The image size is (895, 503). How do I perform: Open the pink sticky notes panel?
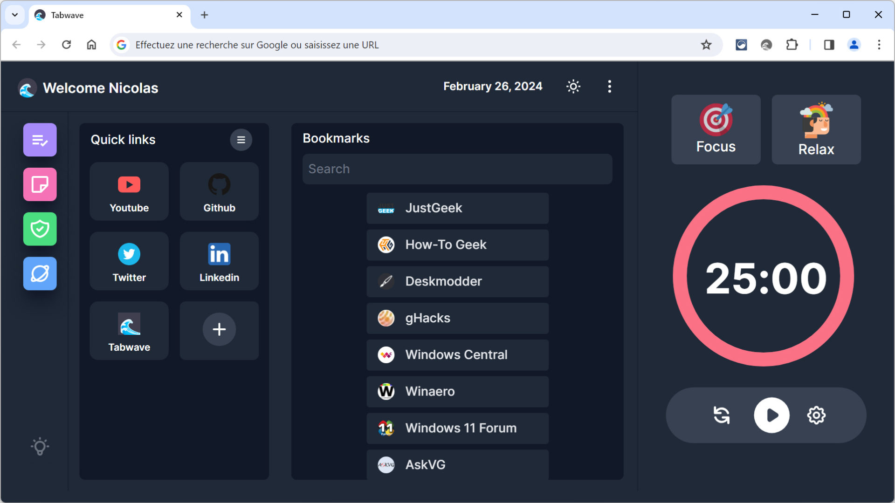click(40, 184)
